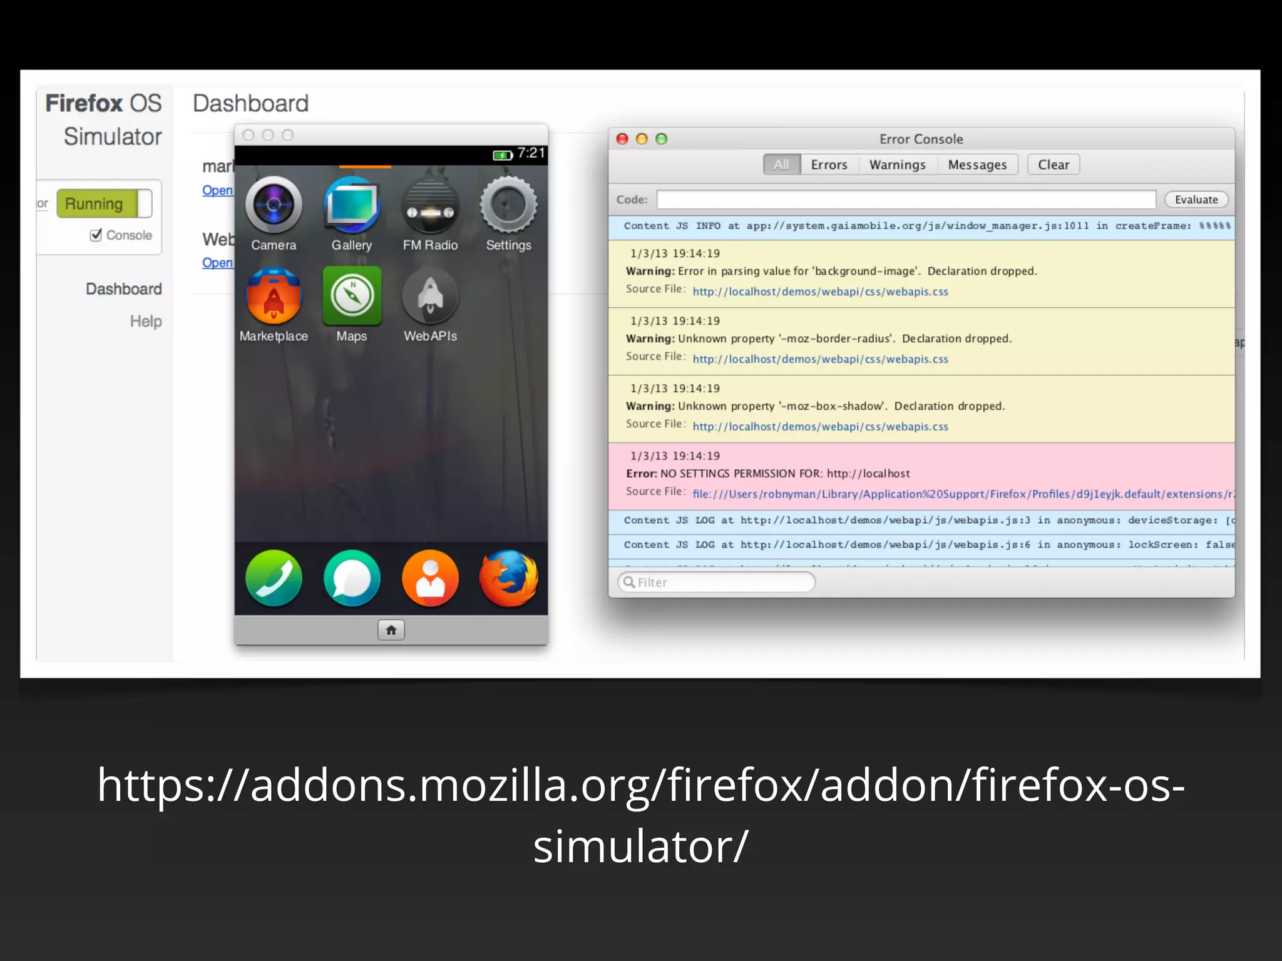Open webapis.css link in -moz-box-shadow warning

tap(820, 427)
